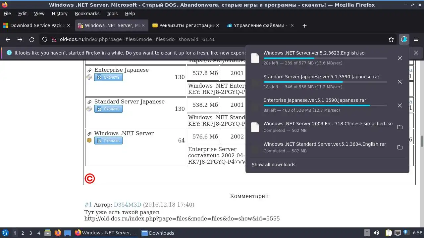This screenshot has height=238, width=424.
Task: Click the clipboard tray icon
Action: click(x=389, y=233)
